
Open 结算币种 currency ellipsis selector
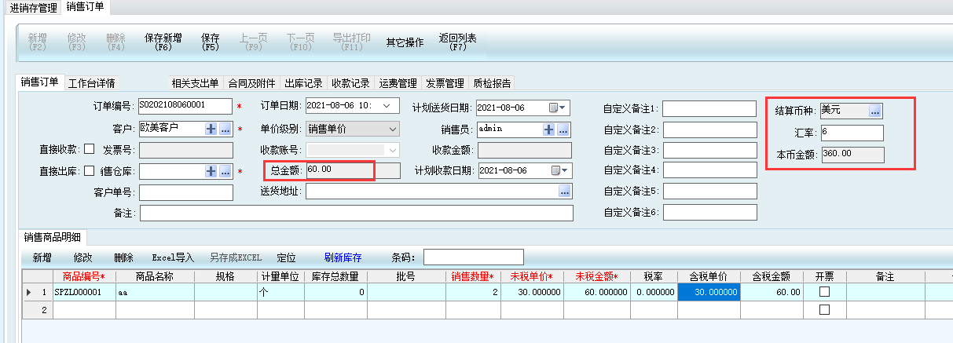[875, 111]
